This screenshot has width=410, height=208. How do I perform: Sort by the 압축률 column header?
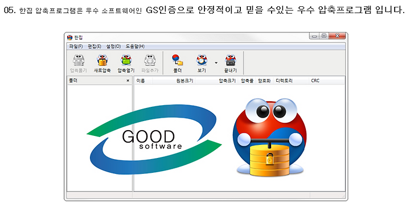point(247,81)
